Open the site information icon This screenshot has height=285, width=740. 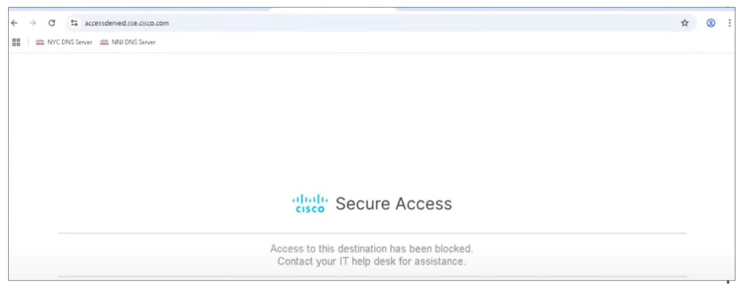click(x=74, y=23)
